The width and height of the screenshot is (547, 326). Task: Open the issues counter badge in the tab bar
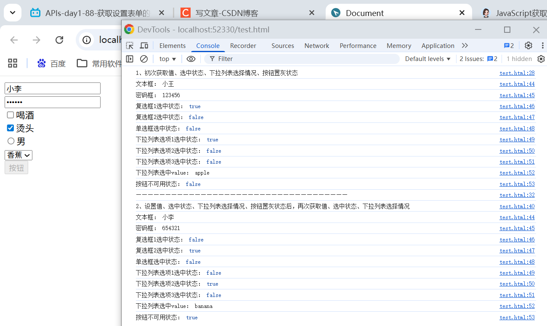point(509,45)
